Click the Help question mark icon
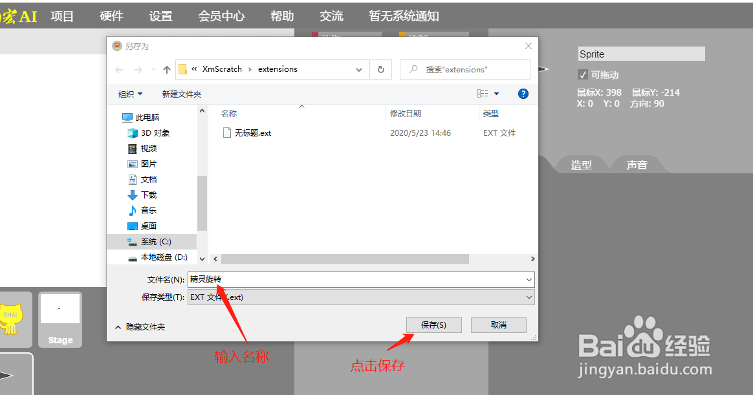 tap(523, 93)
